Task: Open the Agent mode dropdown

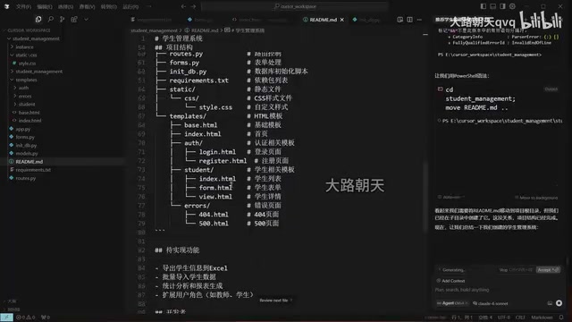Action: point(451,303)
